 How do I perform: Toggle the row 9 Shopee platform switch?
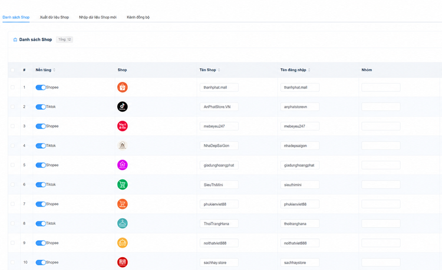[x=41, y=243]
